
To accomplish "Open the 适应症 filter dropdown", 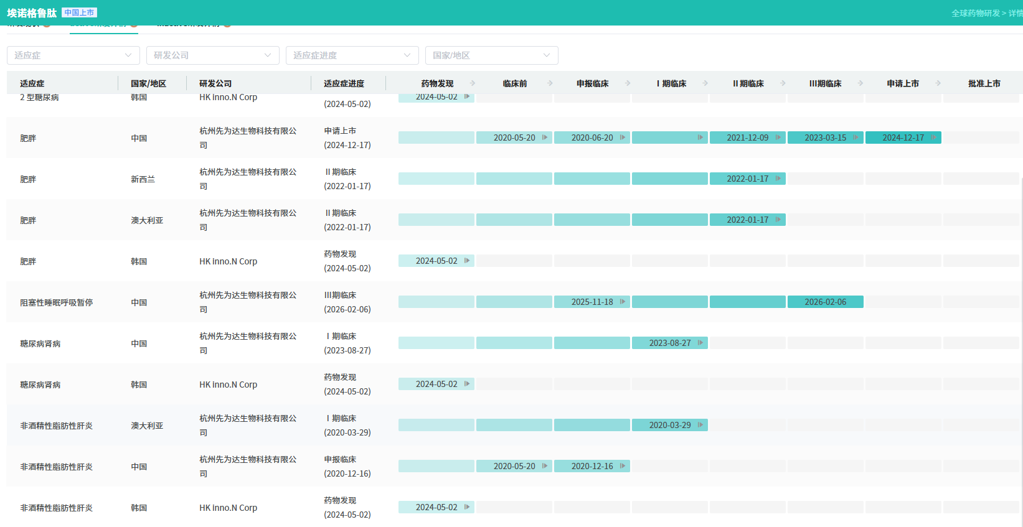I will click(73, 55).
